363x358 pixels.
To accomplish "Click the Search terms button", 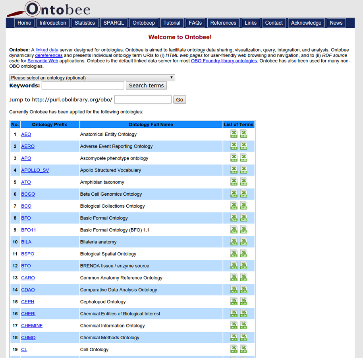I will click(146, 86).
